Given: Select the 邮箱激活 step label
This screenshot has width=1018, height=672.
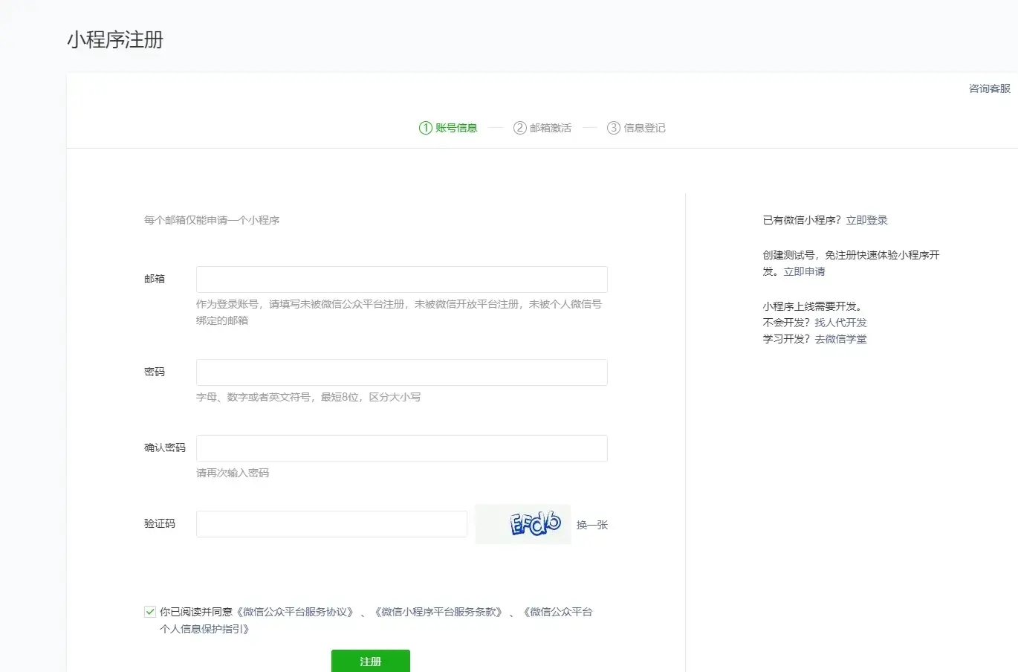Looking at the screenshot, I should point(551,128).
